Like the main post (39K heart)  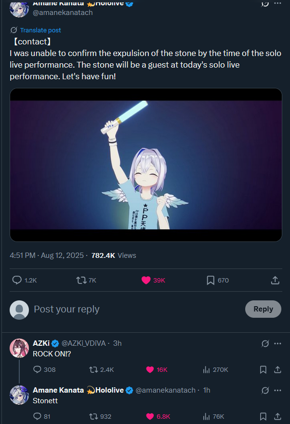145,280
